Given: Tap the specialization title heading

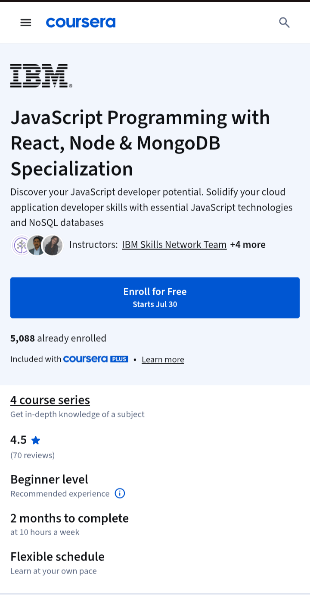Looking at the screenshot, I should click(x=140, y=143).
